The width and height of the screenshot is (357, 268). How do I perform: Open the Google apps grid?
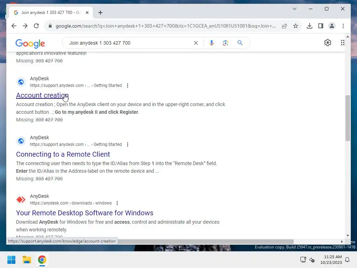(x=342, y=43)
